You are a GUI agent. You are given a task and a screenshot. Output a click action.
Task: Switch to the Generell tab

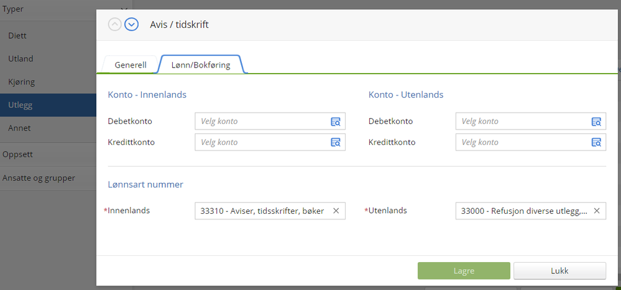131,65
